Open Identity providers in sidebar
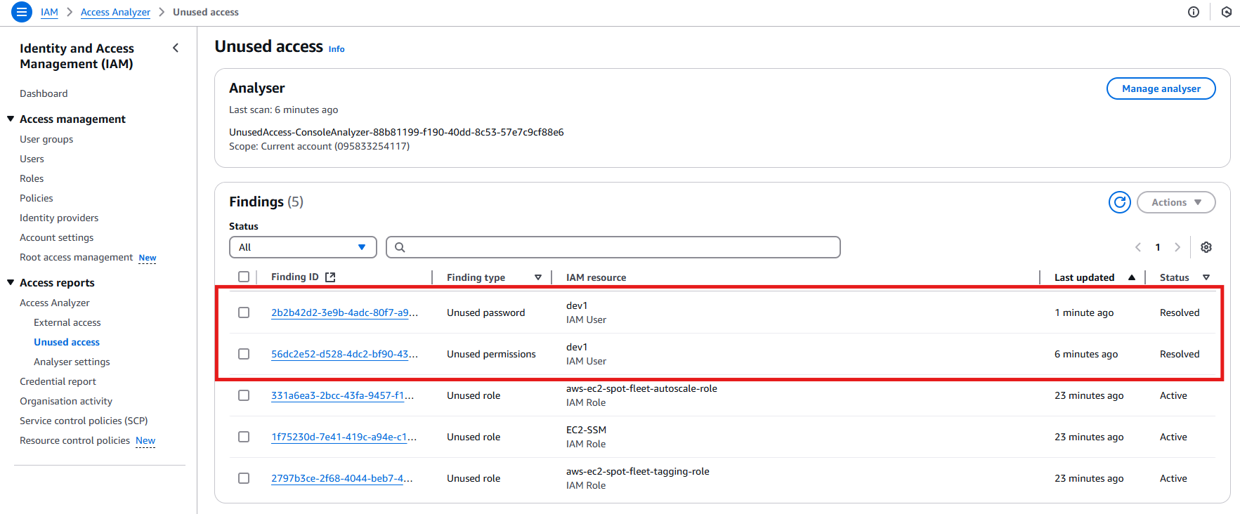 [59, 218]
